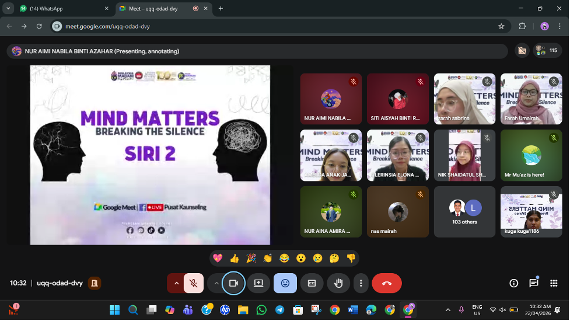Toggle the emoji reactions bar
Image resolution: width=570 pixels, height=321 pixels.
pyautogui.click(x=285, y=283)
